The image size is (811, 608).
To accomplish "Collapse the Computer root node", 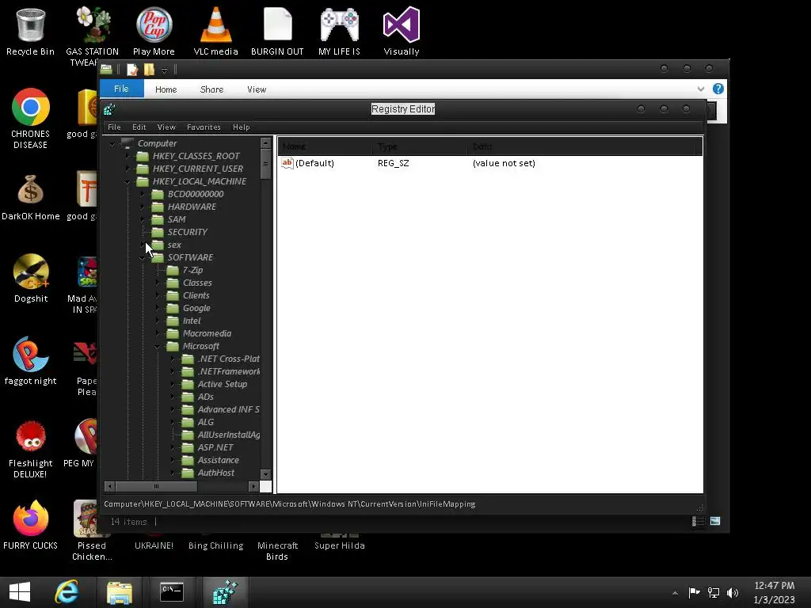I will [x=112, y=144].
